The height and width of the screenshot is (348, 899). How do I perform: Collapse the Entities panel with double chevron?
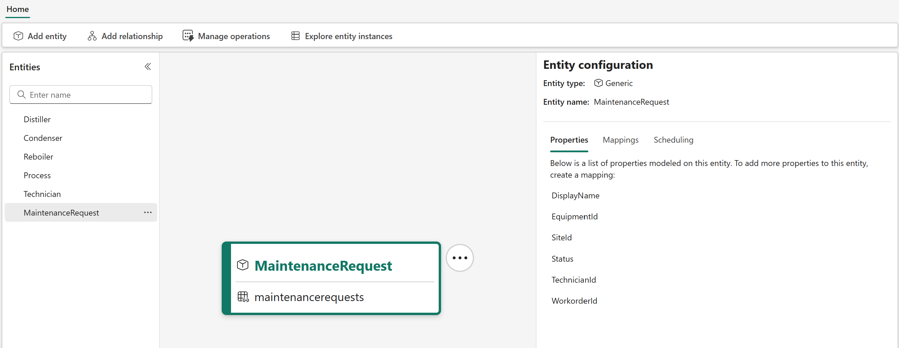click(148, 67)
